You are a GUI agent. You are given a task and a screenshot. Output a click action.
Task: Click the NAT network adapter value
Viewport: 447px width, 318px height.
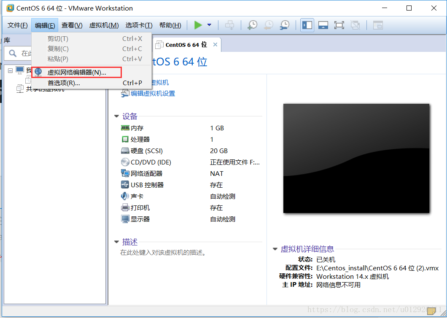pyautogui.click(x=217, y=173)
